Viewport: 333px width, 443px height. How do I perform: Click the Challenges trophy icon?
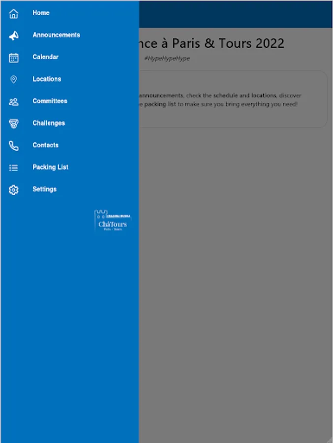14,124
